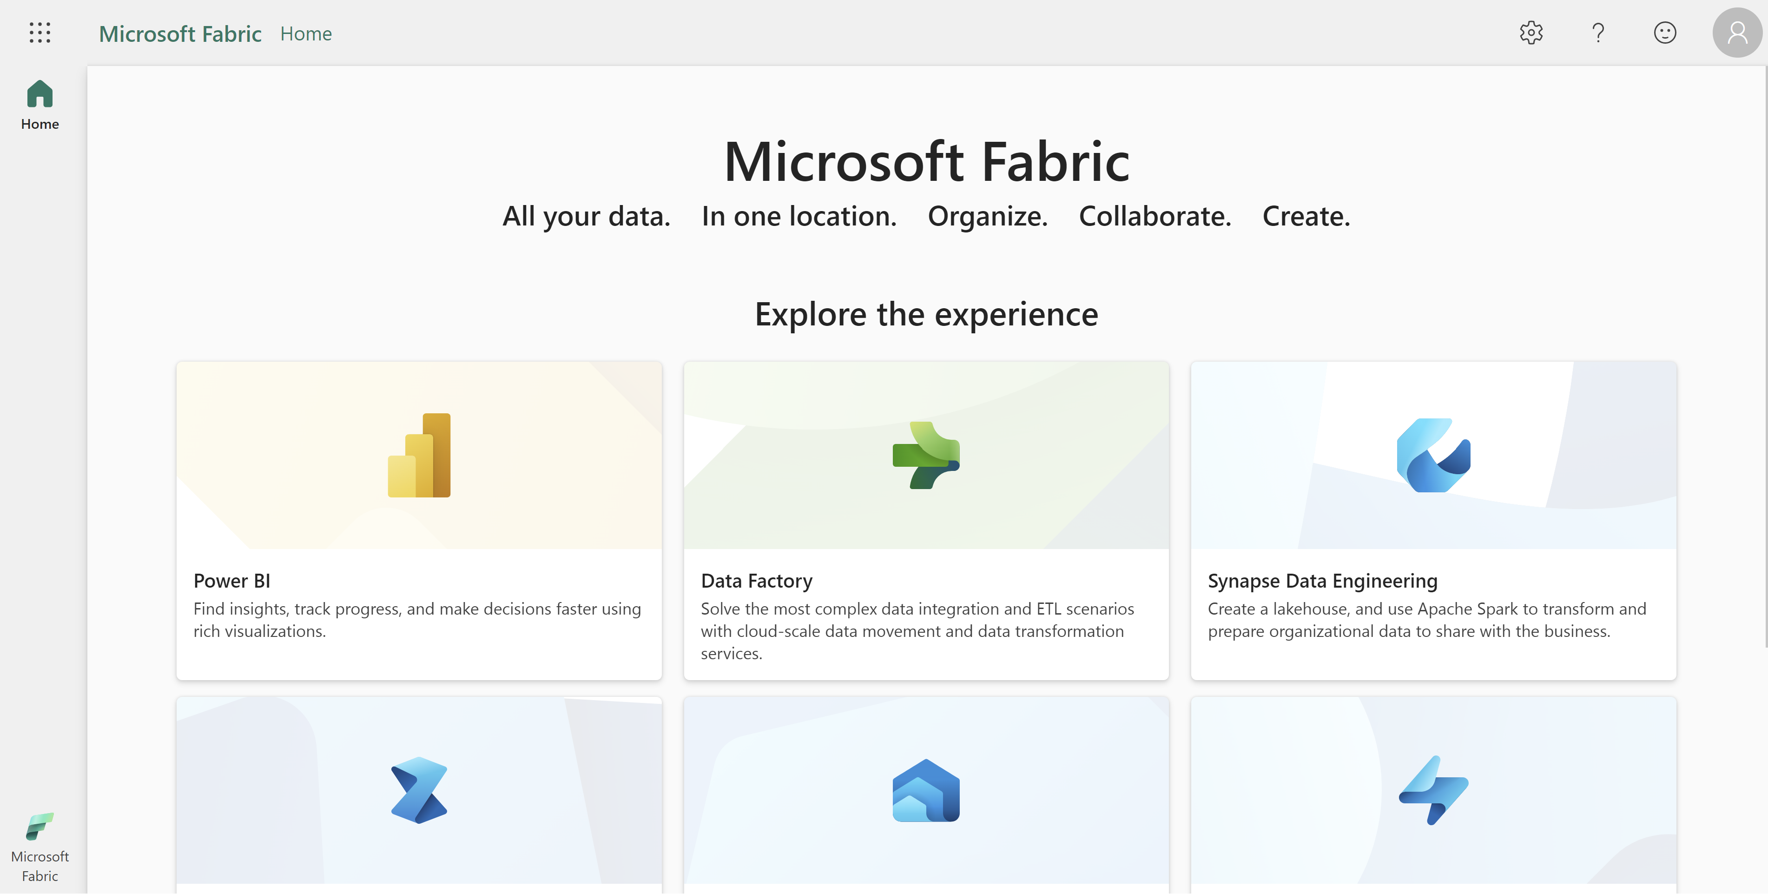Screen dimensions: 1768x894
Task: Open the Synapse Data Engineering card title
Action: tap(1323, 581)
